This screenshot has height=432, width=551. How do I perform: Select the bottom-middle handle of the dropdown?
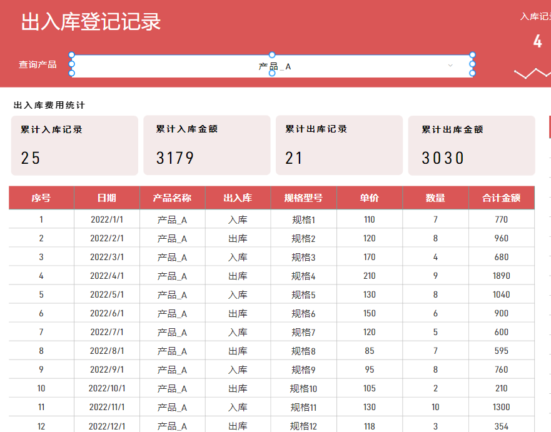[x=272, y=74]
